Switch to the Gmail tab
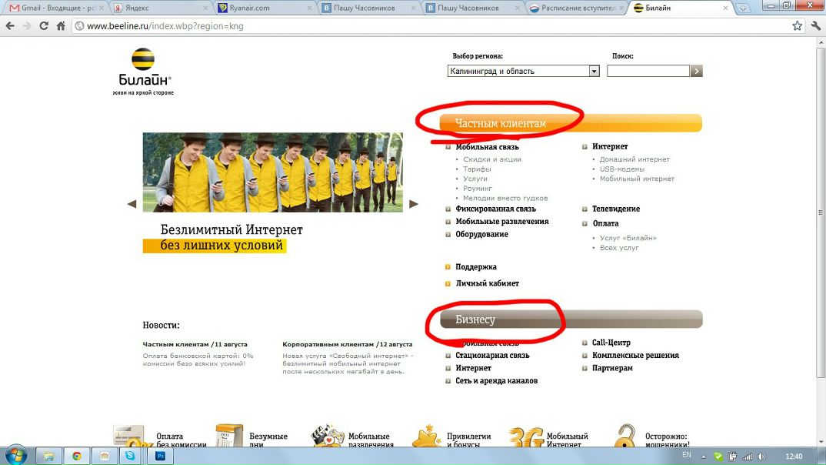This screenshot has width=826, height=465. coord(55,8)
